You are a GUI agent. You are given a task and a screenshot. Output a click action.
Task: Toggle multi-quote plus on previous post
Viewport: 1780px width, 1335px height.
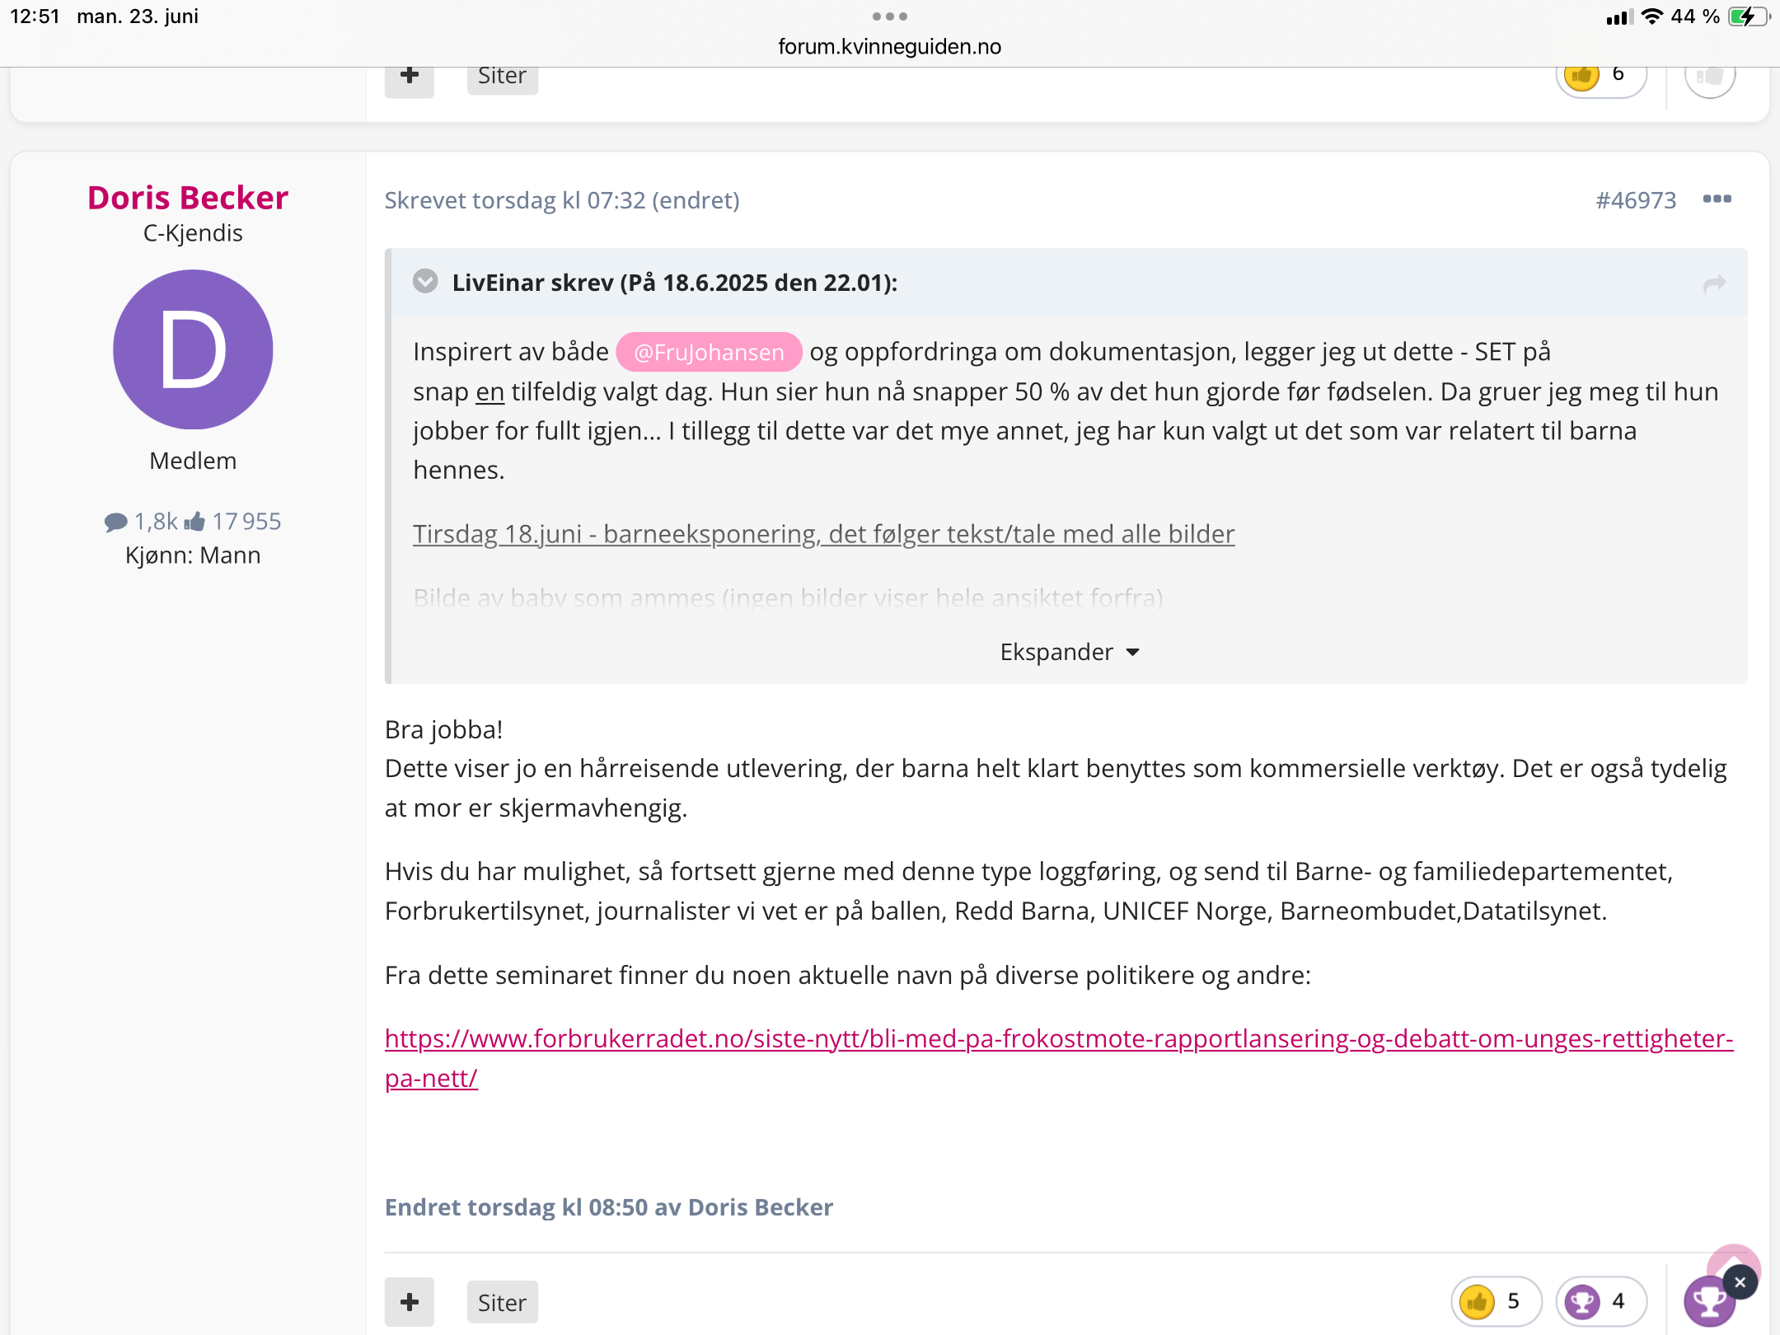click(410, 77)
